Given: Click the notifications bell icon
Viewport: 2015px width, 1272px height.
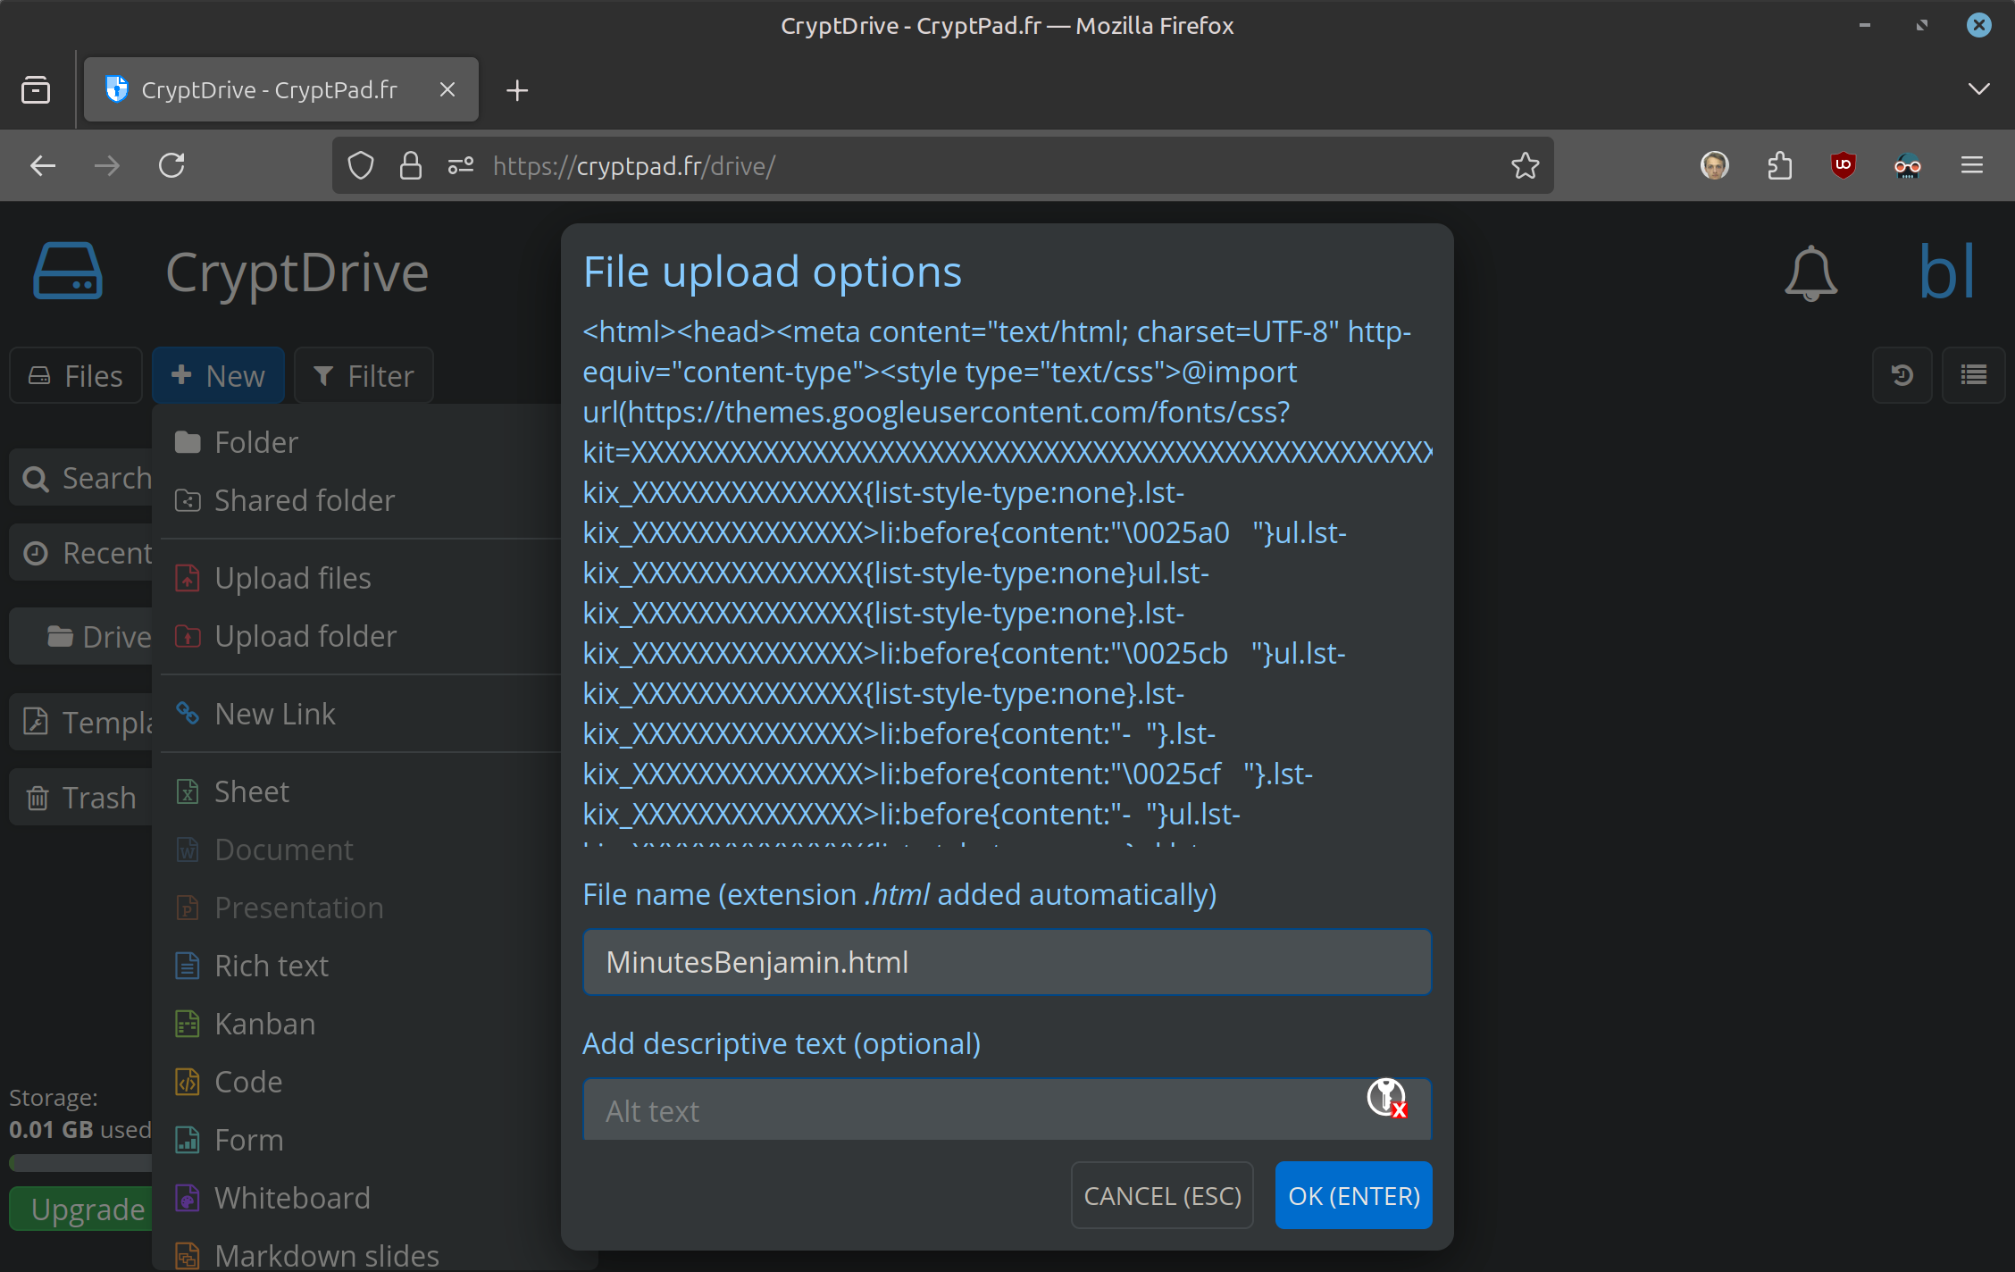Looking at the screenshot, I should 1810,273.
